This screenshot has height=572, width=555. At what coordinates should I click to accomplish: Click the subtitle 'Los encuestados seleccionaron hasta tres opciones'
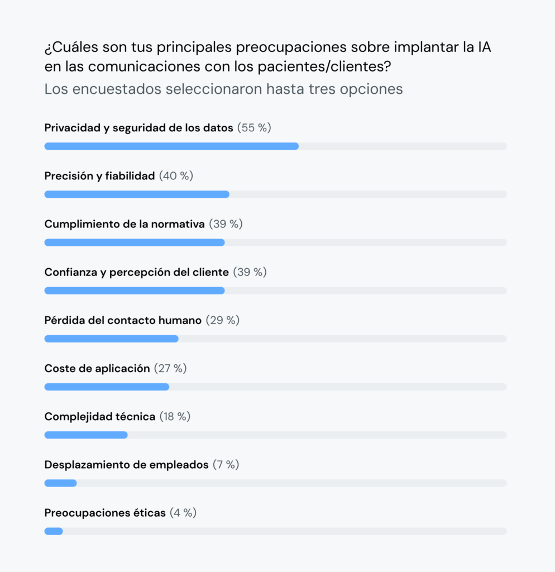point(223,89)
